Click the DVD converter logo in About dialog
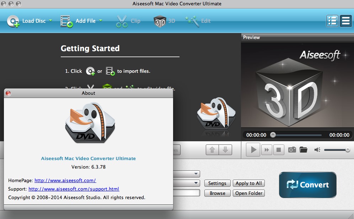354x219 pixels. [x=90, y=123]
